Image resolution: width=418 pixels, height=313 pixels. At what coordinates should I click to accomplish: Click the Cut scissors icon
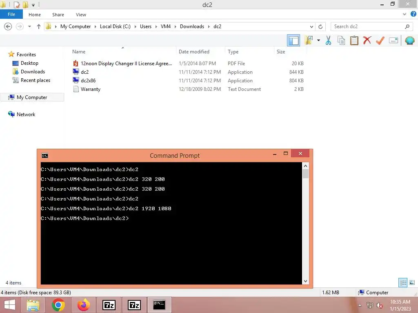click(x=328, y=40)
